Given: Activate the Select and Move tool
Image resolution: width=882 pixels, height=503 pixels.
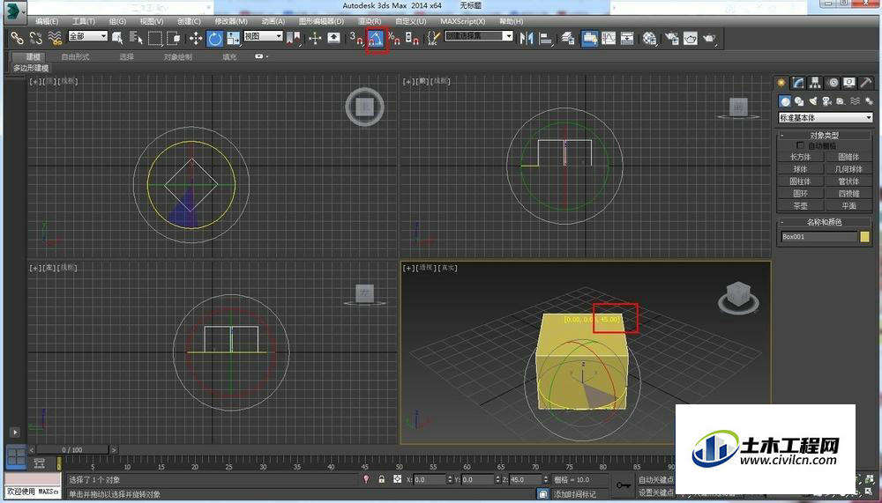Looking at the screenshot, I should (195, 38).
